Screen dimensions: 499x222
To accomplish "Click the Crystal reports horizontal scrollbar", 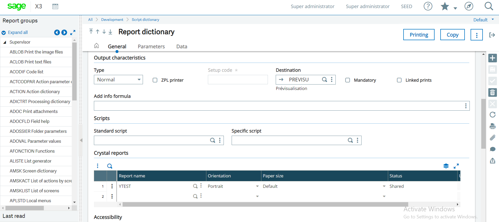I will point(265,204).
